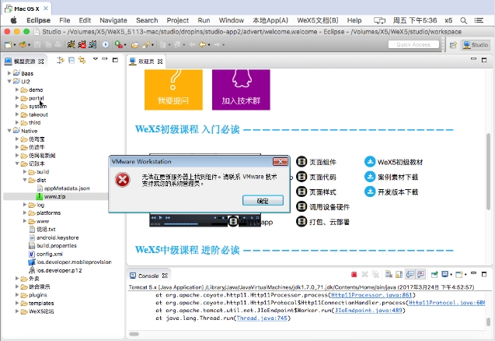Click the fast-forward button on the video player
This screenshot has height=341, width=495.
168,218
